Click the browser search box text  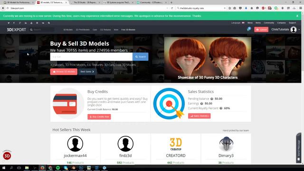192,8
